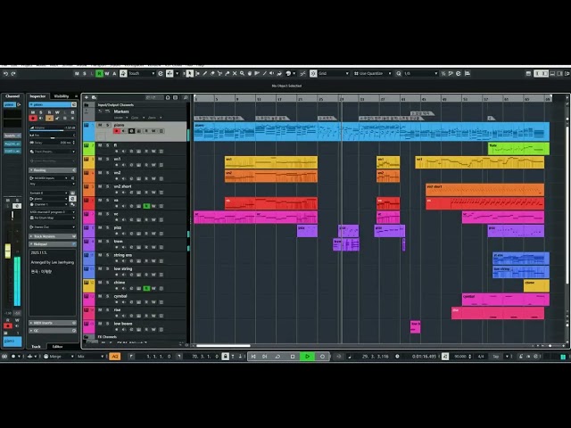Open the Grid snap type dropdown
571x428 pixels.
pyautogui.click(x=333, y=73)
